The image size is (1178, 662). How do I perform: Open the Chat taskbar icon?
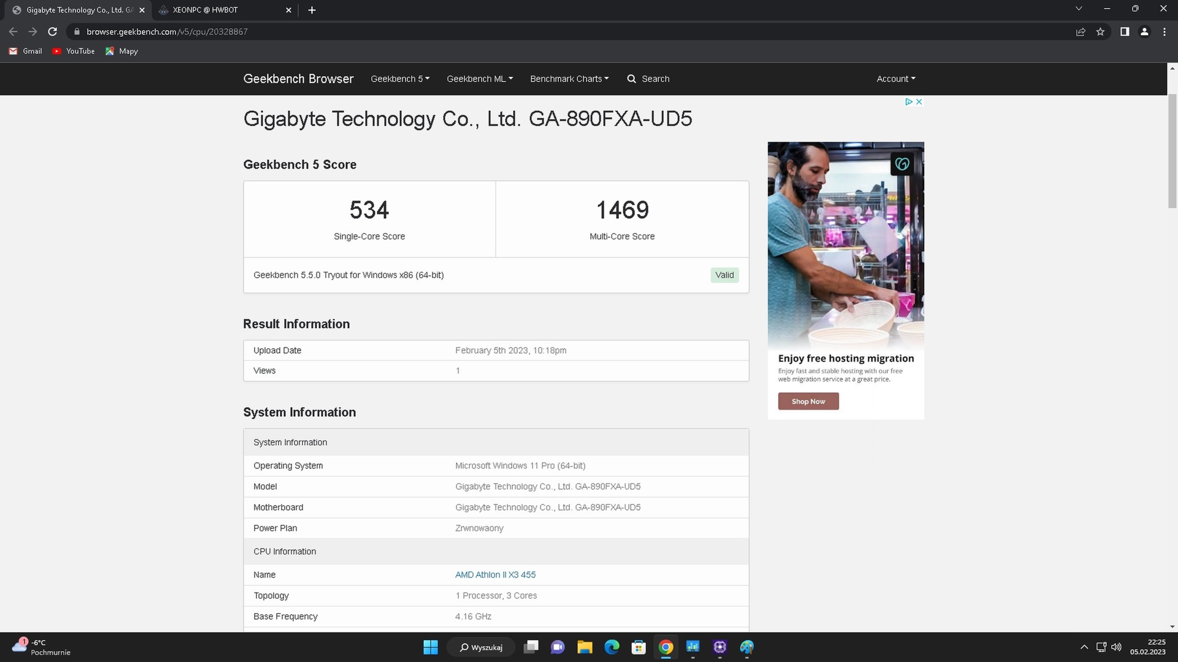[558, 647]
